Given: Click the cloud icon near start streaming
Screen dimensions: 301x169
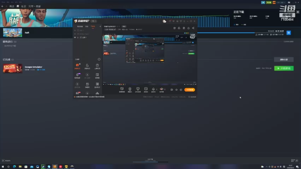Looking at the screenshot, I should (176, 90).
